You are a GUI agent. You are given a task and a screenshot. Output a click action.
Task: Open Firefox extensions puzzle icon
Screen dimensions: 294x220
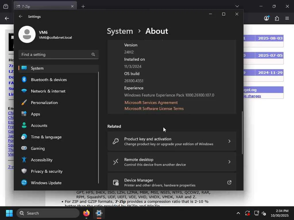pos(277,18)
